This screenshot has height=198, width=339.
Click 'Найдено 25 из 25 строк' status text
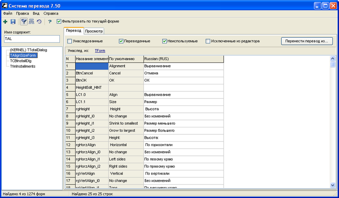coord(92,194)
